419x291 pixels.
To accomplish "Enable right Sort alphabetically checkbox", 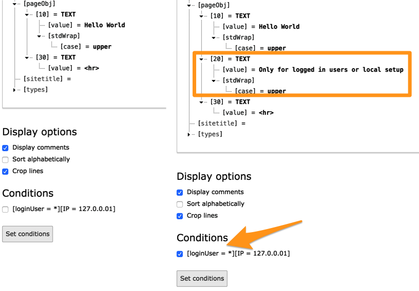I will click(x=180, y=204).
